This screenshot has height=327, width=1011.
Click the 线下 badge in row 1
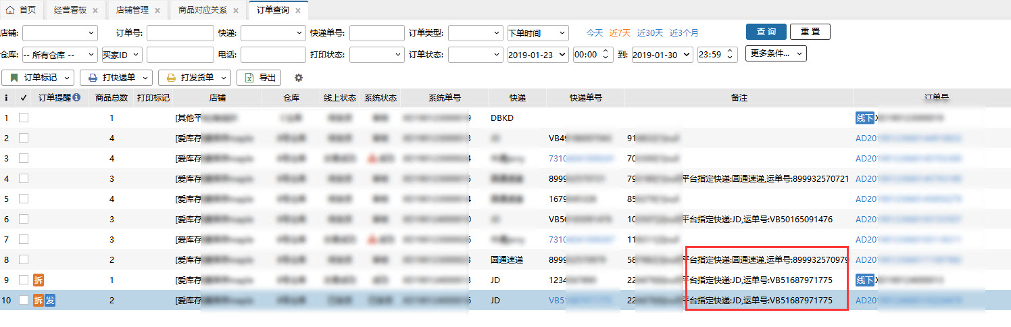(x=865, y=118)
